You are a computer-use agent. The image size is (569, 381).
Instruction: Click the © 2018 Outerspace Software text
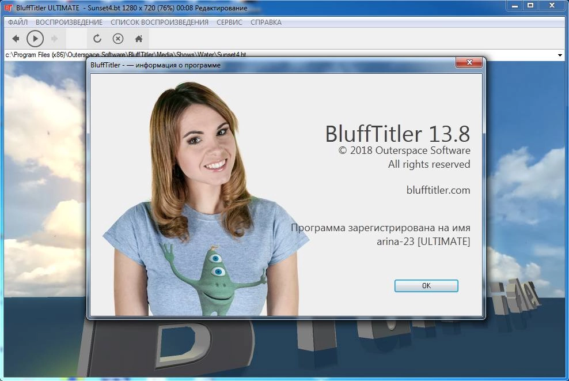coord(404,150)
